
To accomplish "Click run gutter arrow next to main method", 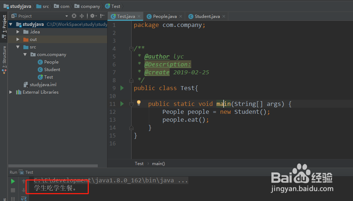I will click(122, 104).
